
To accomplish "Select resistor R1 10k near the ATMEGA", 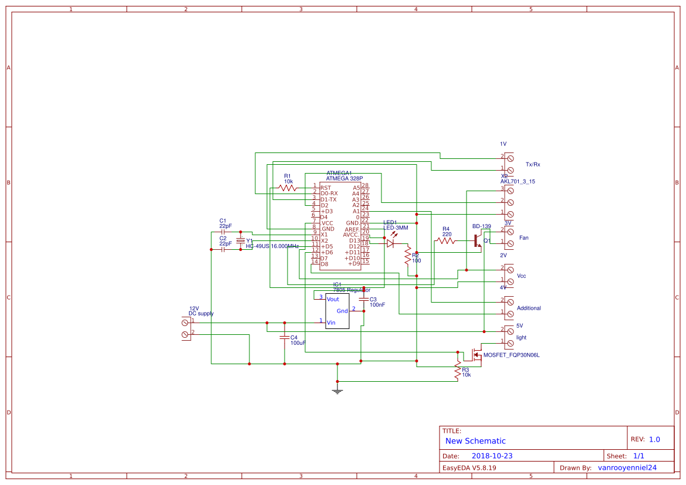I will pos(287,186).
